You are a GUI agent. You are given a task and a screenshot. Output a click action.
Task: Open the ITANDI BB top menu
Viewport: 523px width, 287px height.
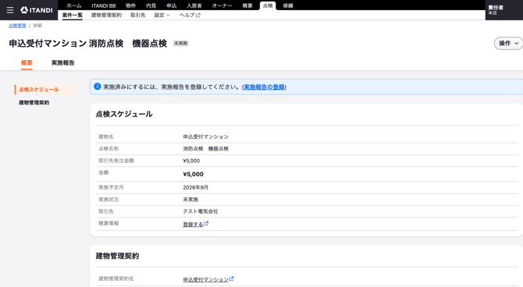tap(104, 5)
